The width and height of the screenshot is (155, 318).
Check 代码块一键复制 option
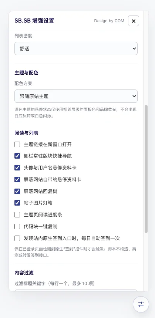17,226
